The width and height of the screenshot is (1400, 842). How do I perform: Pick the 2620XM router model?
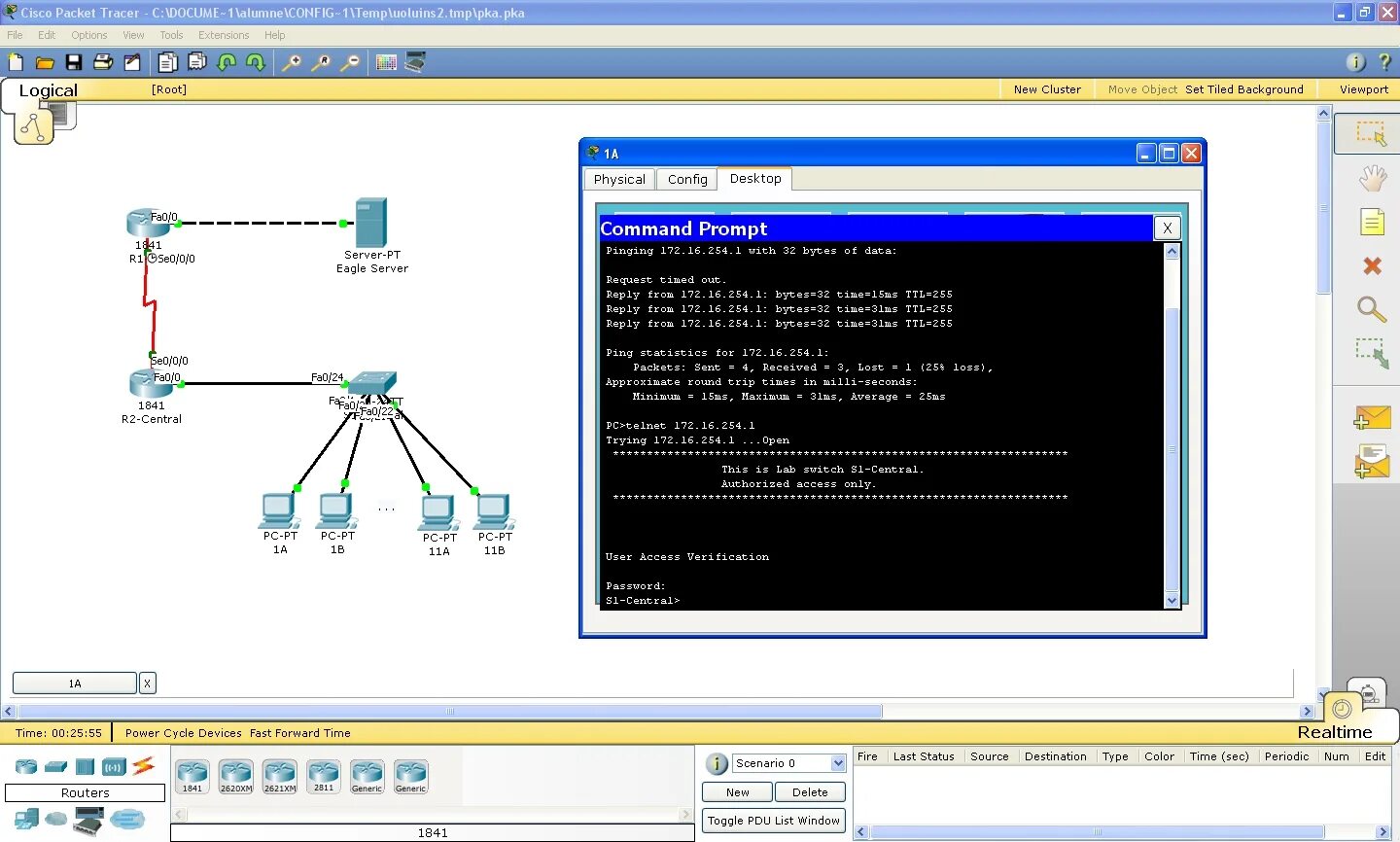click(235, 777)
